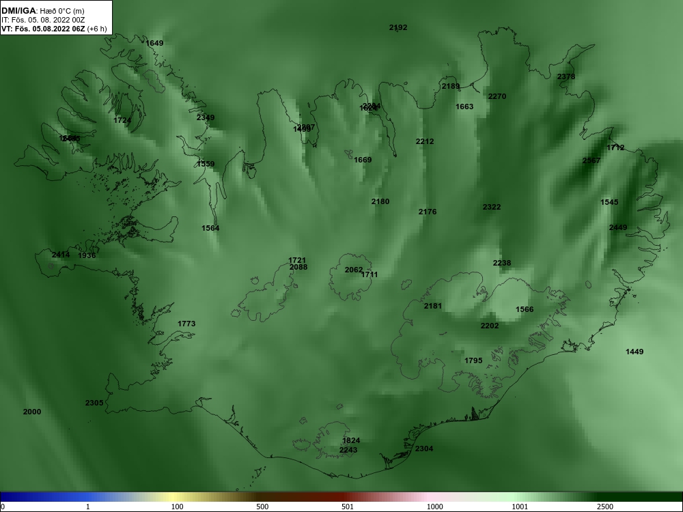Click the 2202 map label
This screenshot has width=683, height=512.
[490, 326]
